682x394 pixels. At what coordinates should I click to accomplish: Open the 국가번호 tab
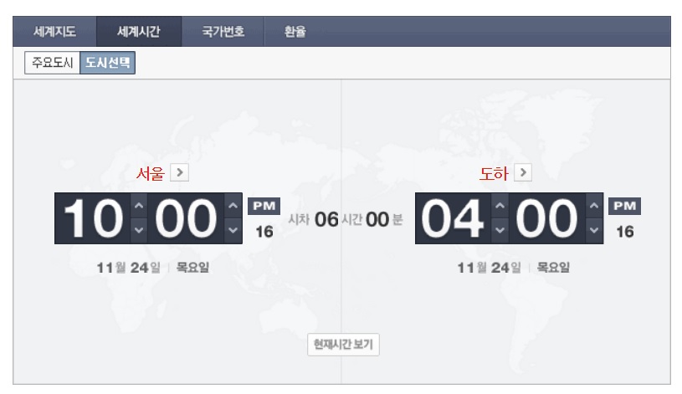(x=223, y=31)
